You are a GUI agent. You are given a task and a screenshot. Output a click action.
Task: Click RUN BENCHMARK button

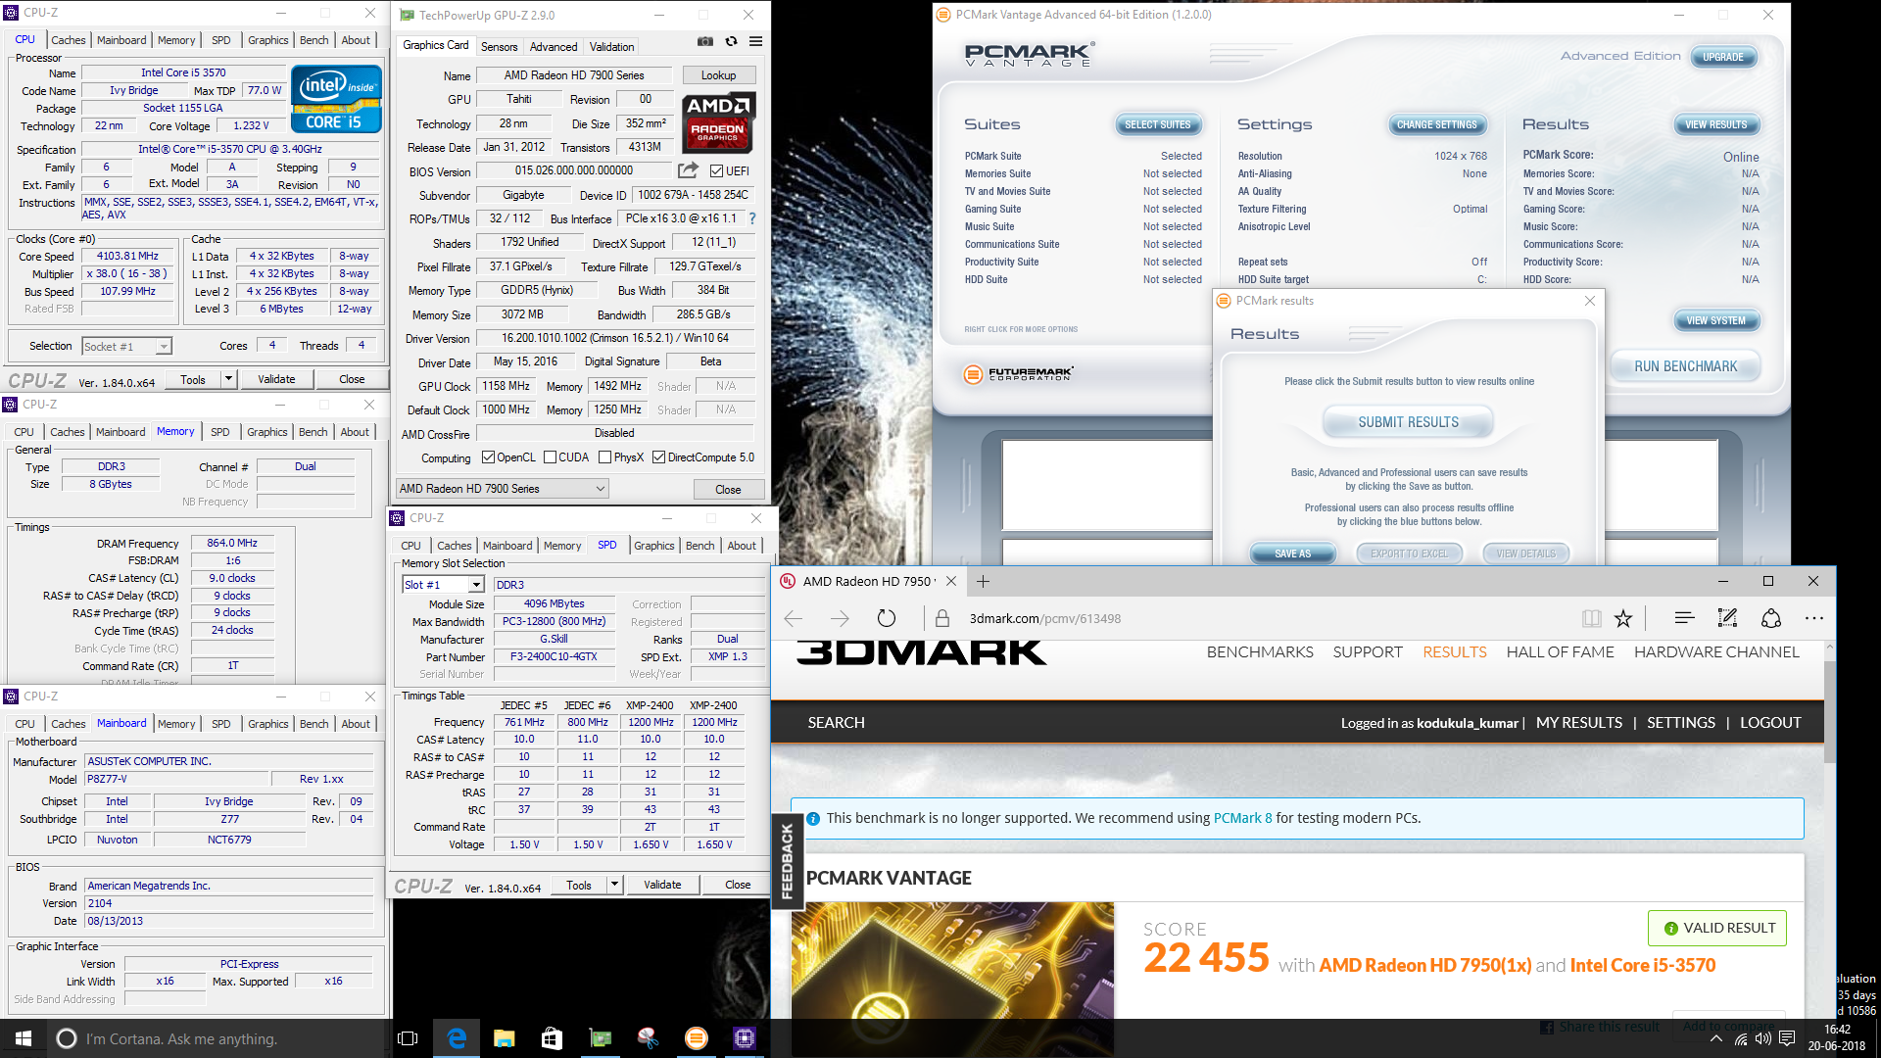[1685, 366]
